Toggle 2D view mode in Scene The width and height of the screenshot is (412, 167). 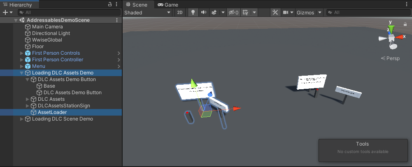point(180,12)
